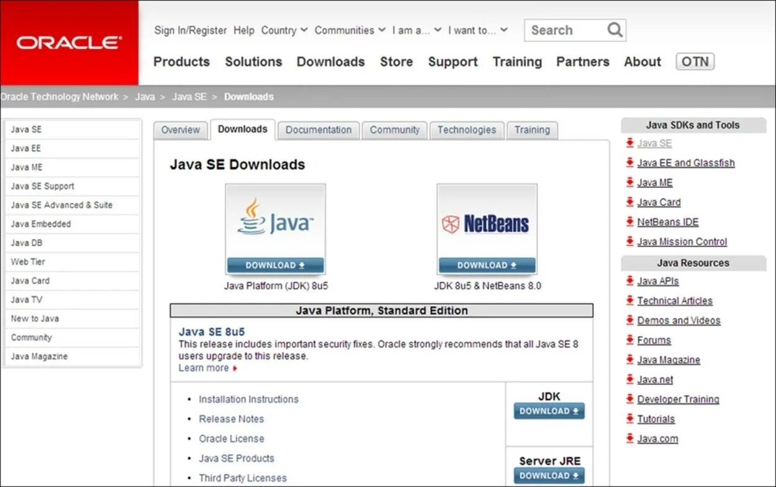Click the OTN button

pyautogui.click(x=695, y=61)
